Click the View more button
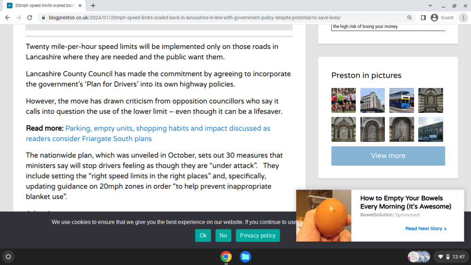471x265 pixels. click(388, 156)
